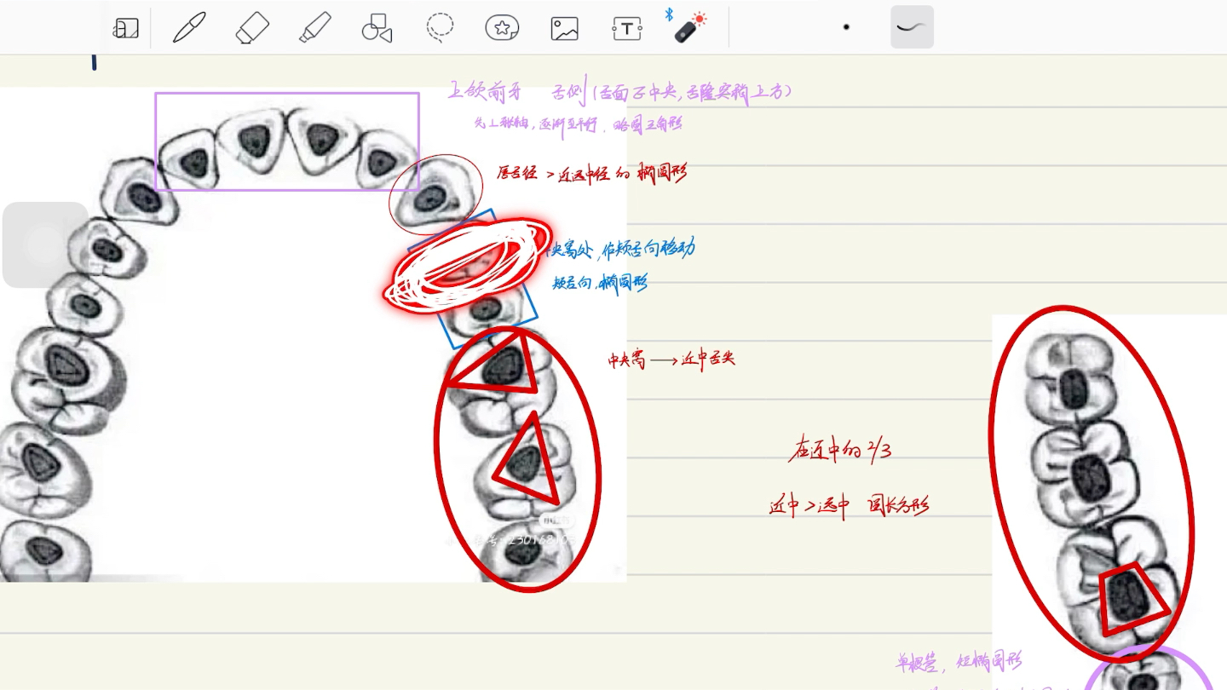This screenshot has width=1227, height=690.
Task: Activate the Laser pointer tool
Action: [x=689, y=27]
